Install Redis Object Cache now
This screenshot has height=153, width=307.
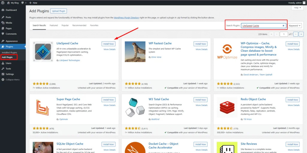[x=293, y=100]
